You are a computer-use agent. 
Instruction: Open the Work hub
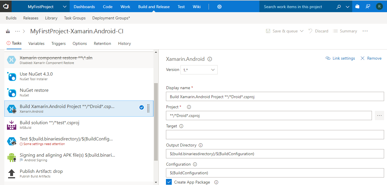tap(125, 7)
